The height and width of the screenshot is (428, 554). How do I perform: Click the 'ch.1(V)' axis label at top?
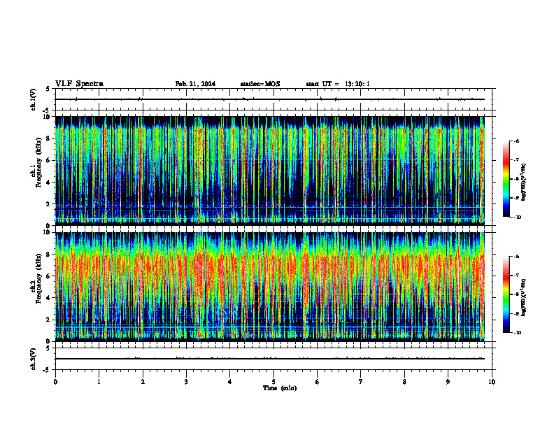[34, 99]
